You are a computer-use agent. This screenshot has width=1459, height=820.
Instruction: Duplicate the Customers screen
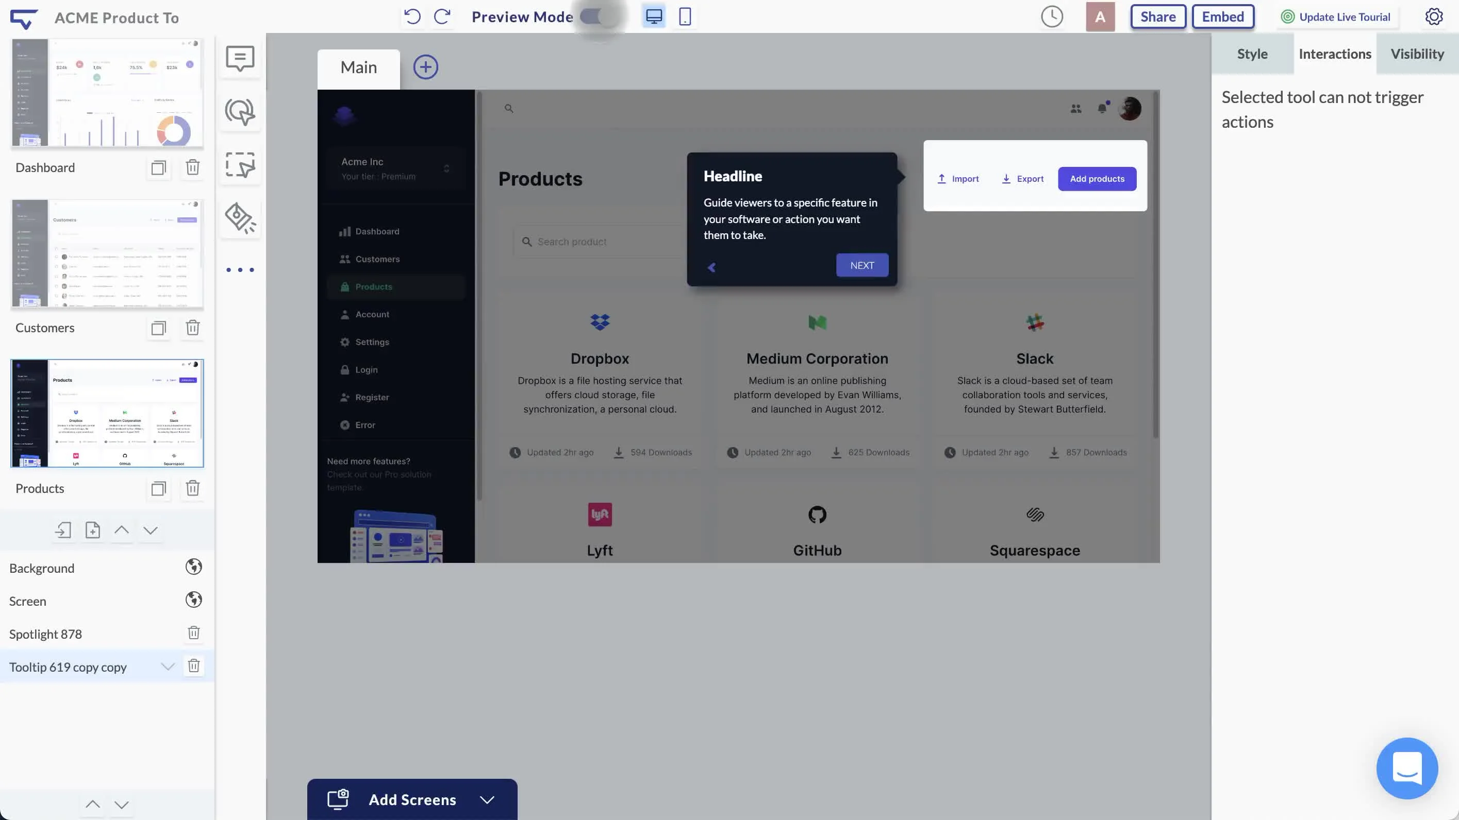pos(158,328)
